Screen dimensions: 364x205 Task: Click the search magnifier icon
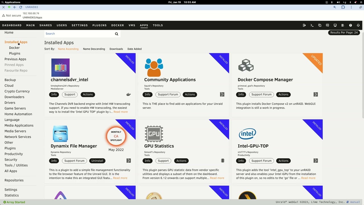point(117,34)
